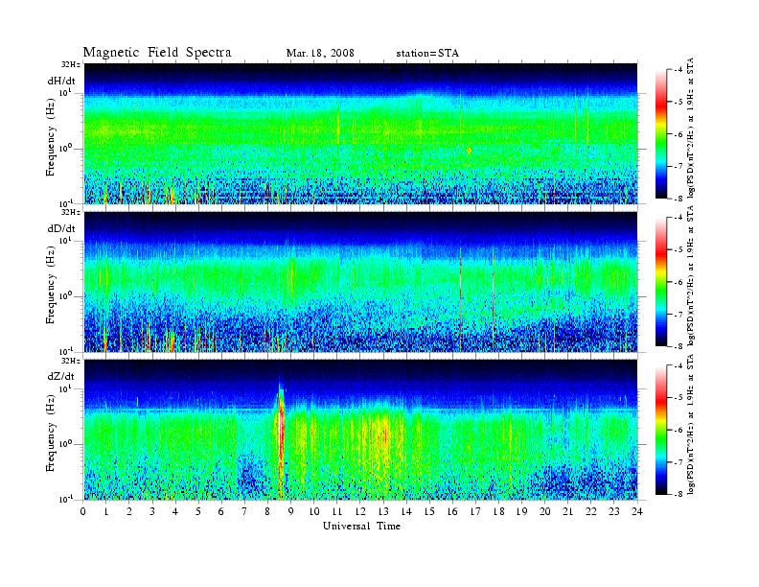Click the color scale bar beside dD/dt panel
This screenshot has width=759, height=587.
[x=661, y=282]
